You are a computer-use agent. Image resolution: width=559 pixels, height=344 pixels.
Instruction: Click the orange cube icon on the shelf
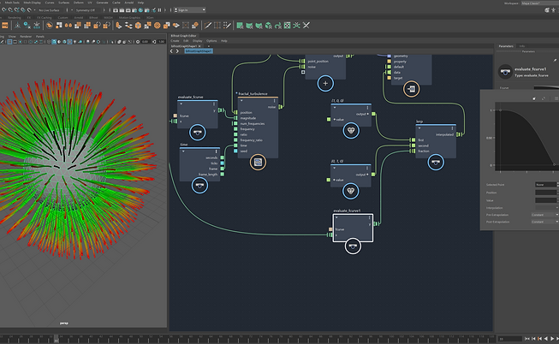(138, 26)
